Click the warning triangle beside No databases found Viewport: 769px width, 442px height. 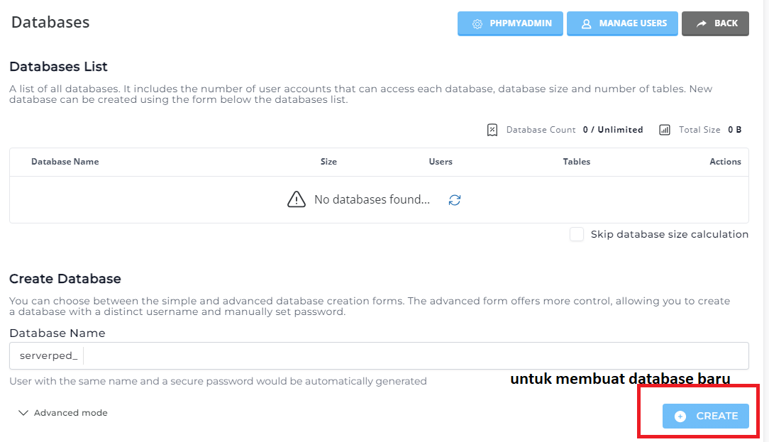pos(297,200)
